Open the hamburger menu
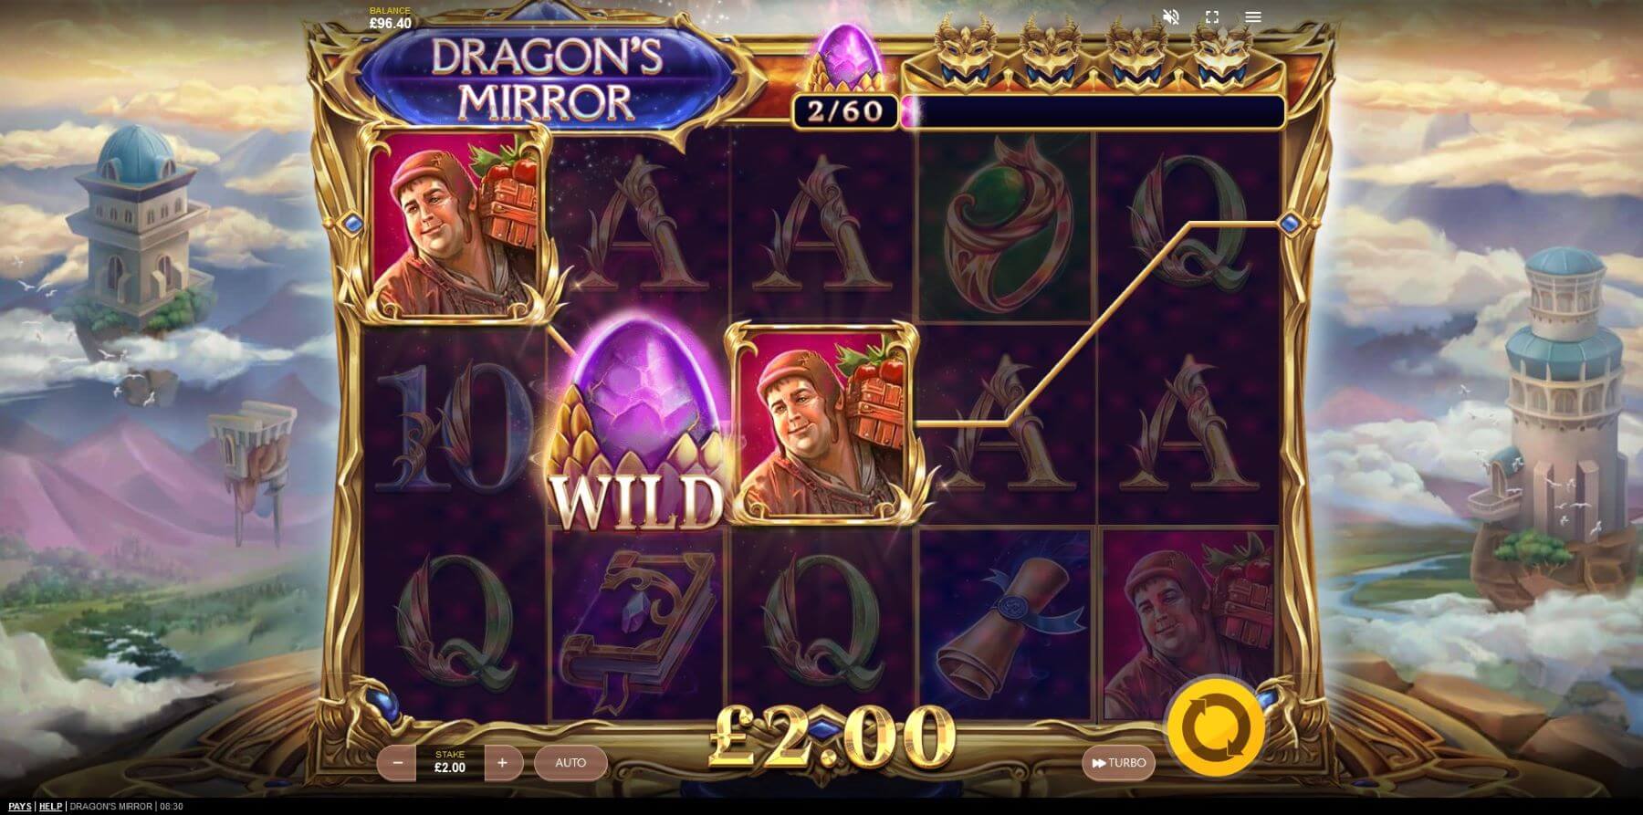Image resolution: width=1643 pixels, height=815 pixels. point(1253,16)
